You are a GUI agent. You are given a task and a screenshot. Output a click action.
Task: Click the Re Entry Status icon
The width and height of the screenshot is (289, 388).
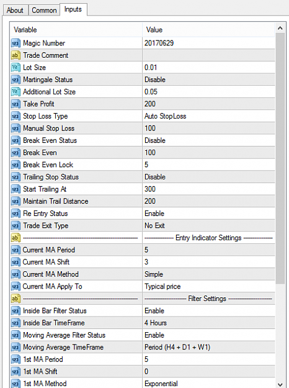(16, 214)
